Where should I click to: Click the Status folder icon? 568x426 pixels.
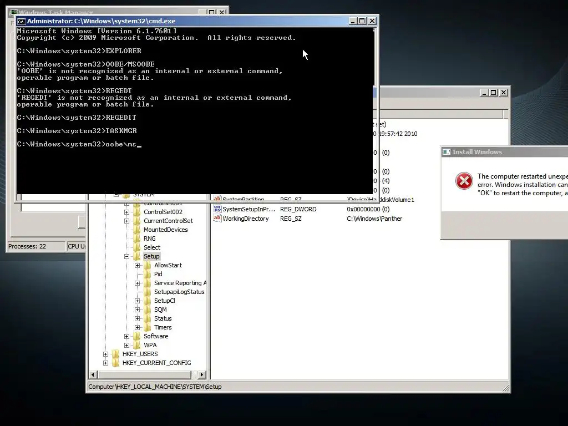148,318
